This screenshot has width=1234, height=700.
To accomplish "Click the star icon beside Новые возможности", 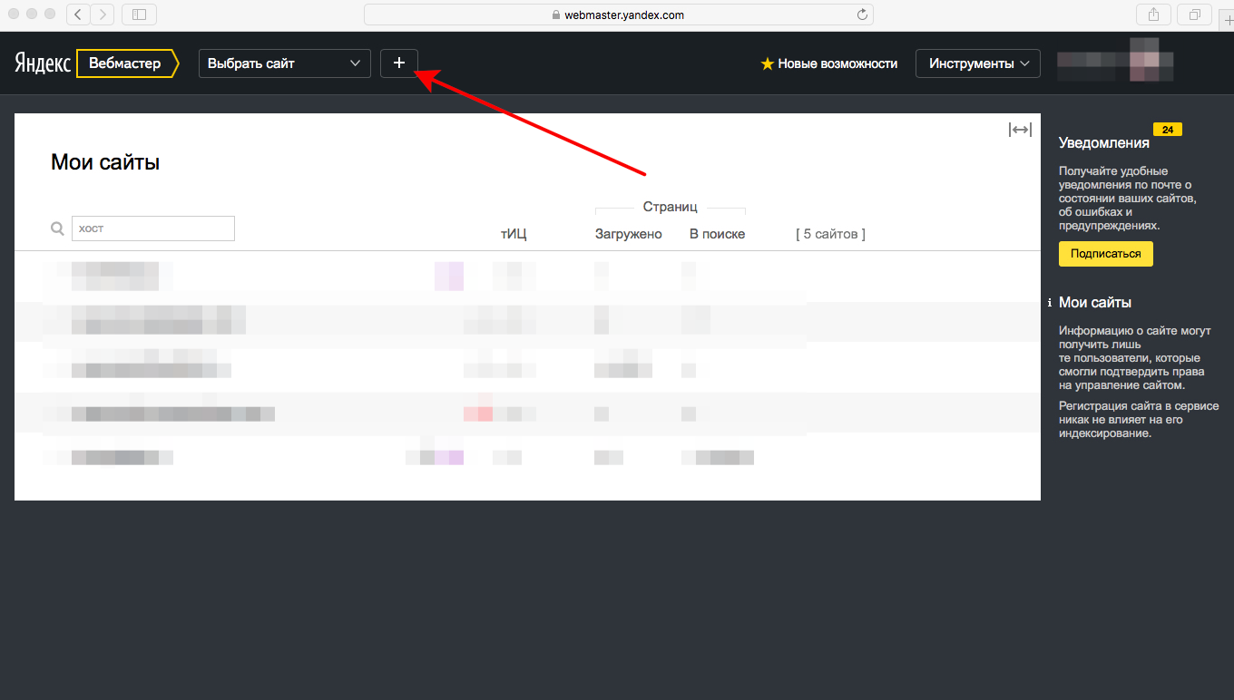I will [767, 63].
